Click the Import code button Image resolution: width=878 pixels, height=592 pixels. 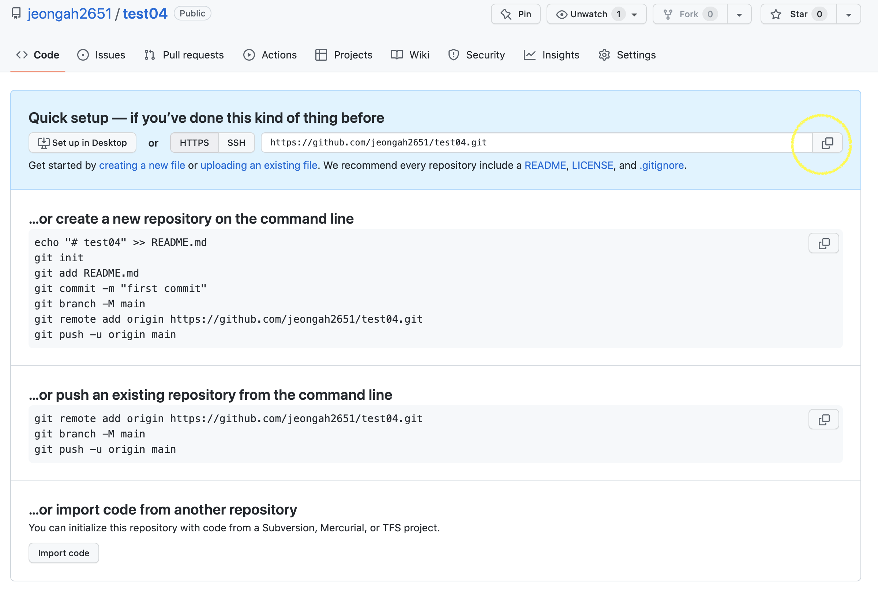63,553
